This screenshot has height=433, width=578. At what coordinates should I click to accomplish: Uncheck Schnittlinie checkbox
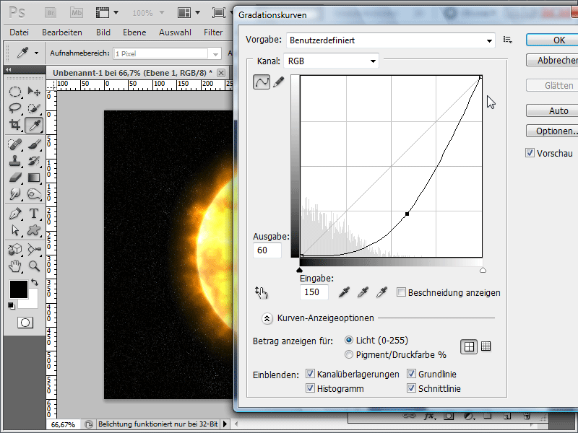pos(411,388)
